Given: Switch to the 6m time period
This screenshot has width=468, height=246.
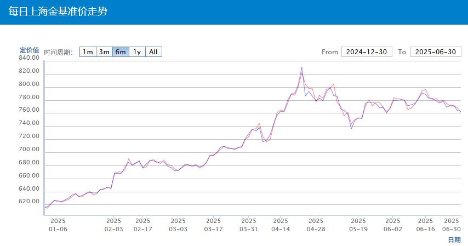Looking at the screenshot, I should (121, 52).
